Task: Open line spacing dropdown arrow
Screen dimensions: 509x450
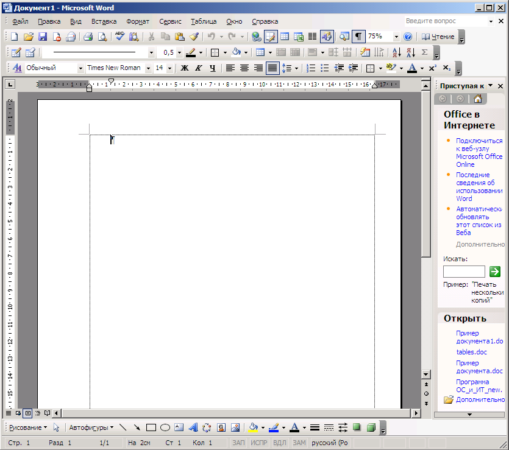Action: tap(296, 68)
